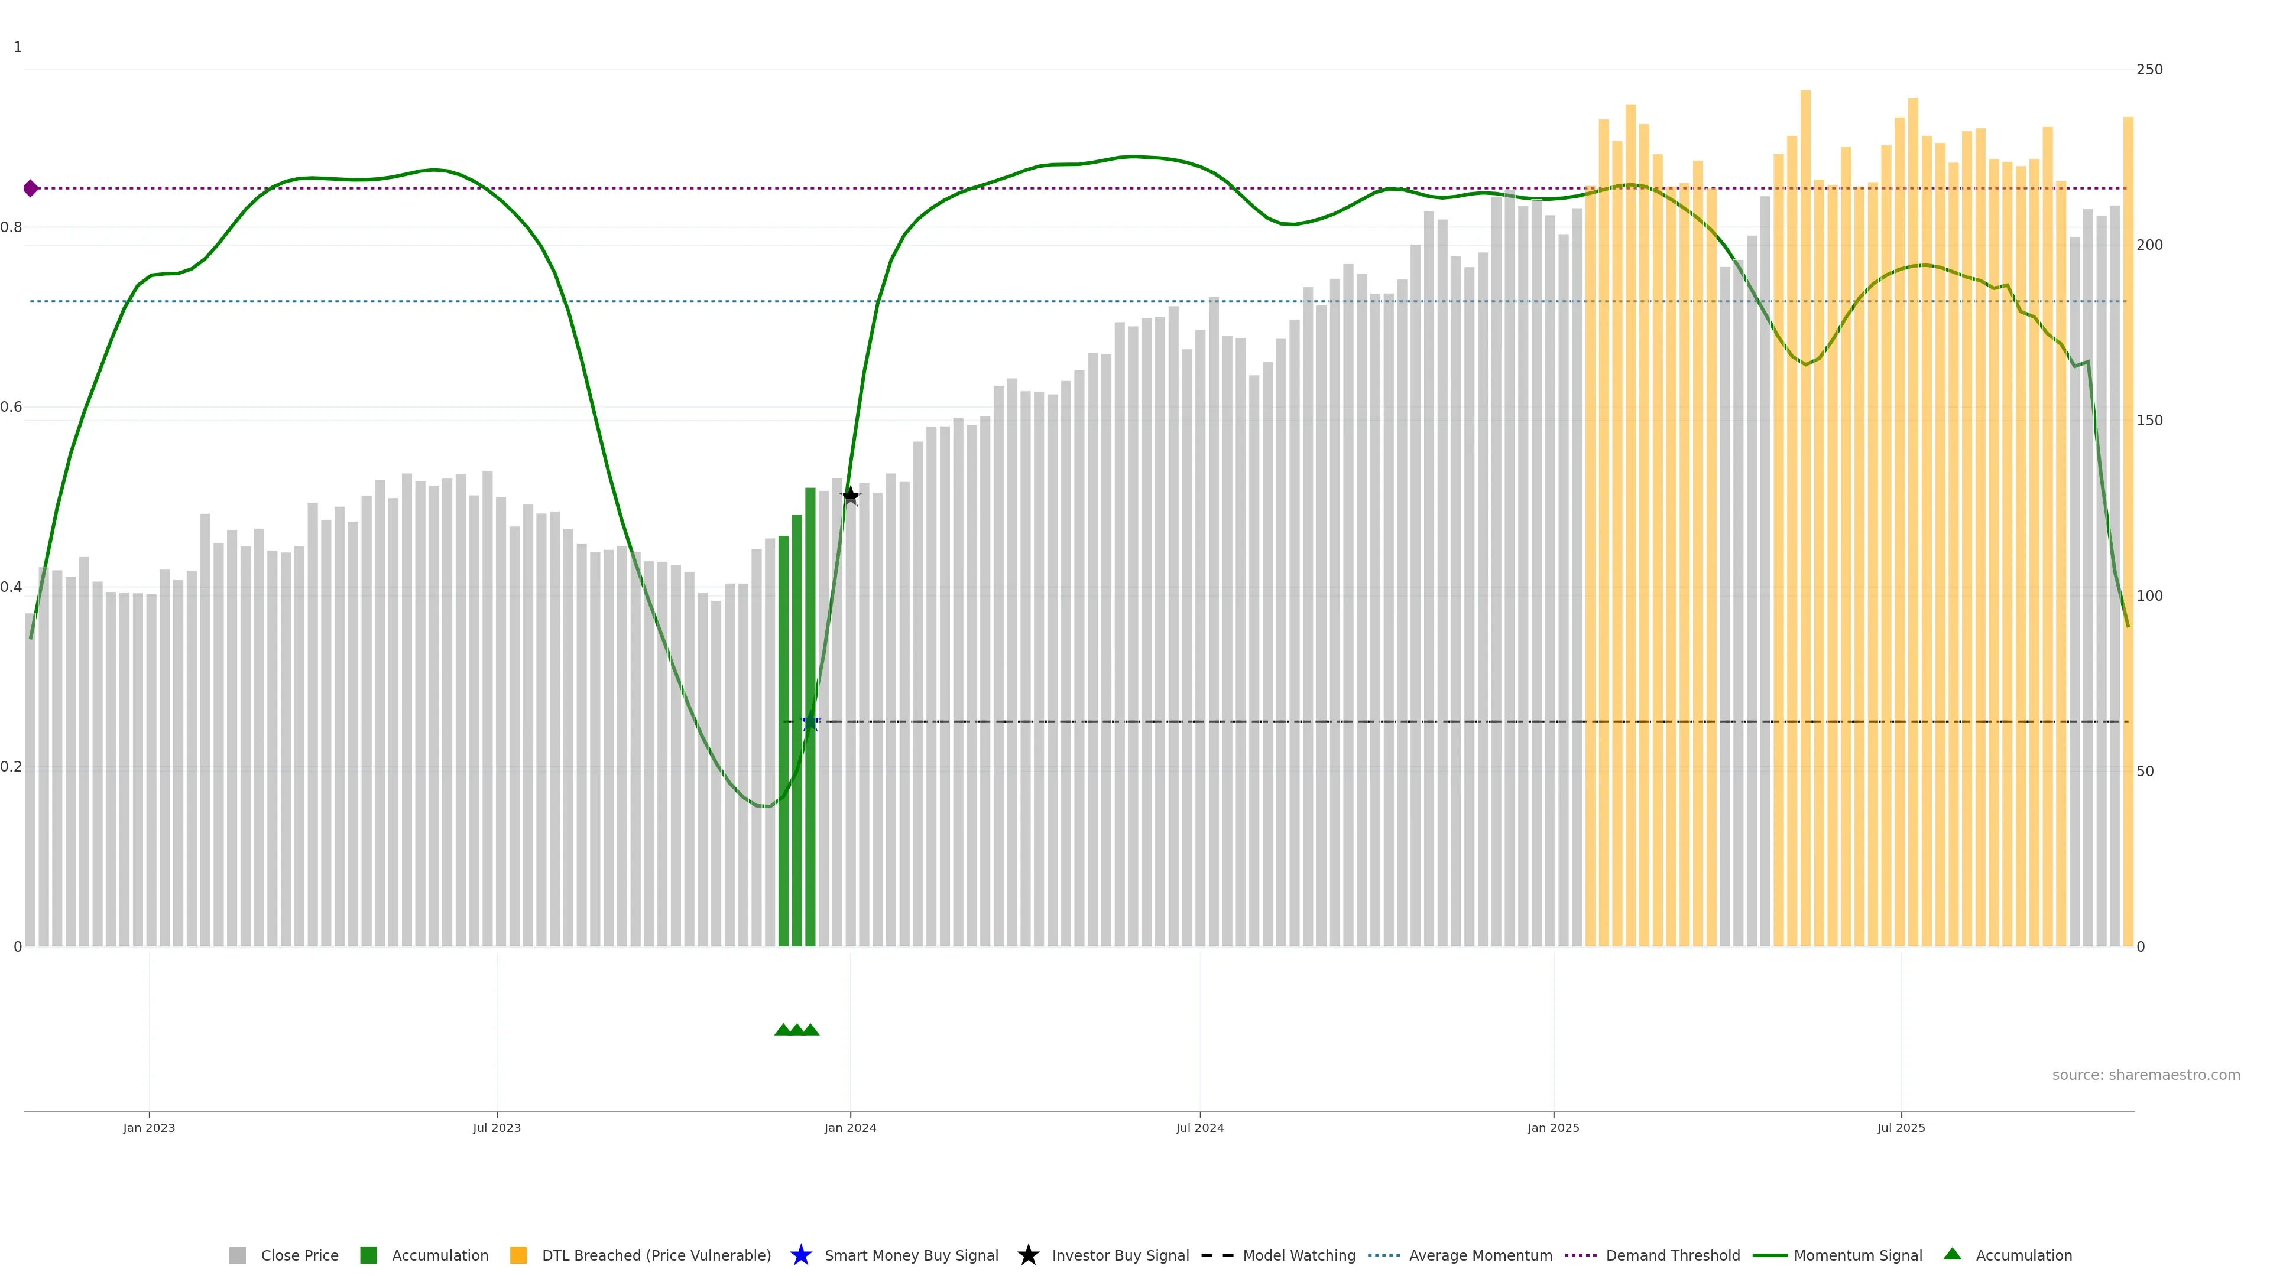Click the Jan 2024 axis label

tap(849, 1127)
